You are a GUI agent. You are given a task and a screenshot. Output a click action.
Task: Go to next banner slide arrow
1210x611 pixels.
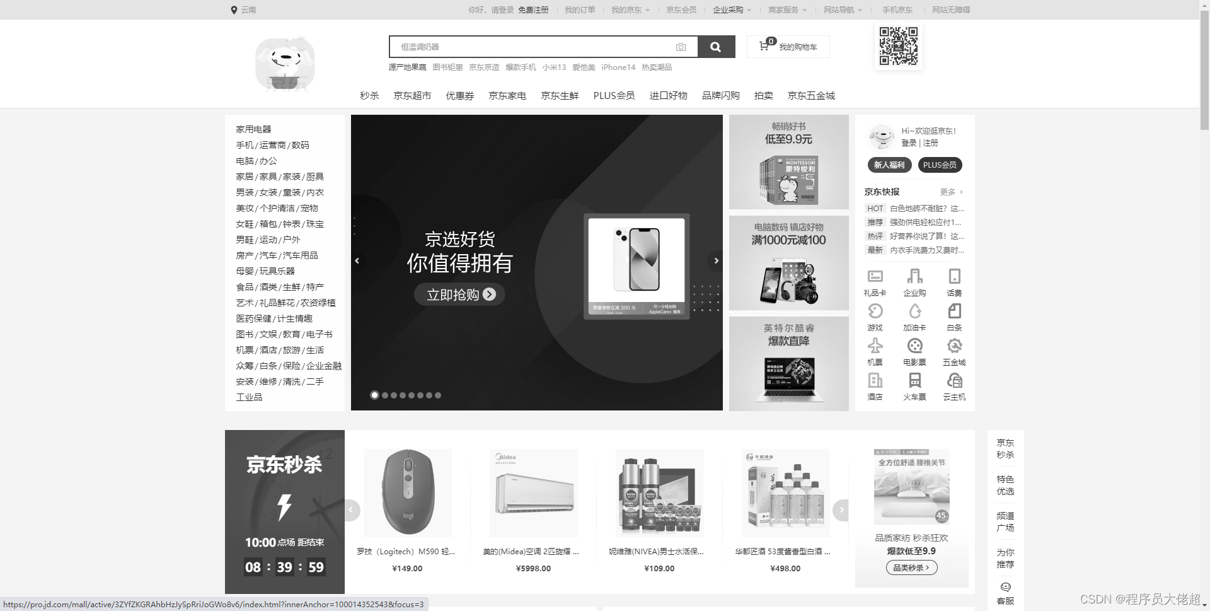click(x=716, y=260)
